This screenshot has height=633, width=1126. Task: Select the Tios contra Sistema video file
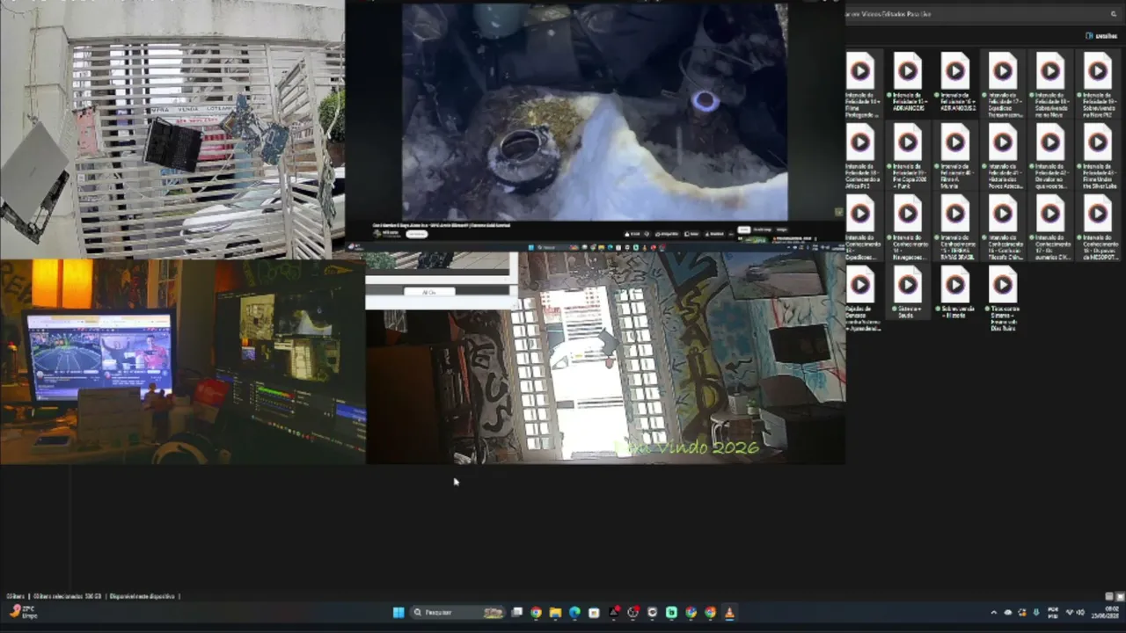tap(1003, 299)
